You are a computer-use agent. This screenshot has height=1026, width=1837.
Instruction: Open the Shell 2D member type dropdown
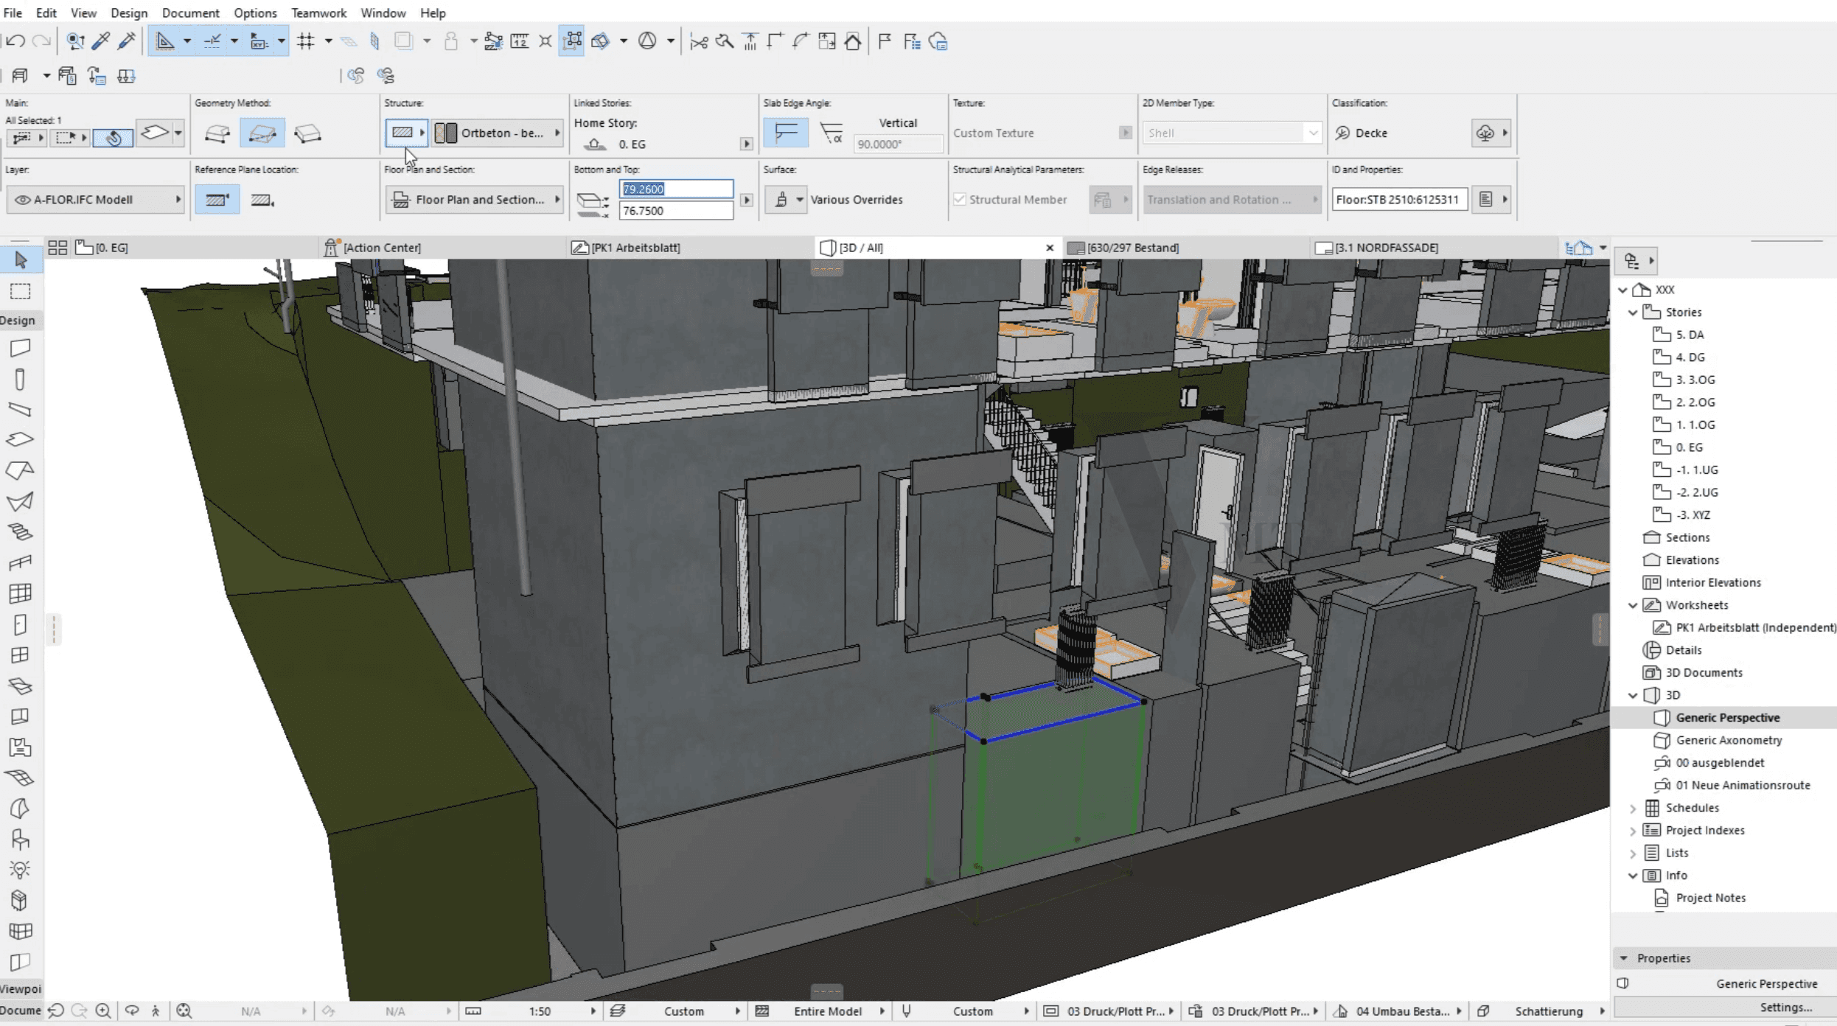[1231, 133]
